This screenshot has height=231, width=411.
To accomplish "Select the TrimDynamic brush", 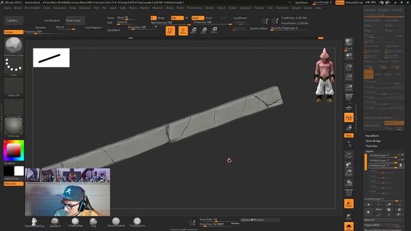I will click(137, 223).
